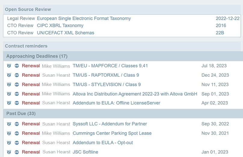Open European Single Electronic Format Taxonomy link
This screenshot has width=243, height=157.
pos(84,19)
